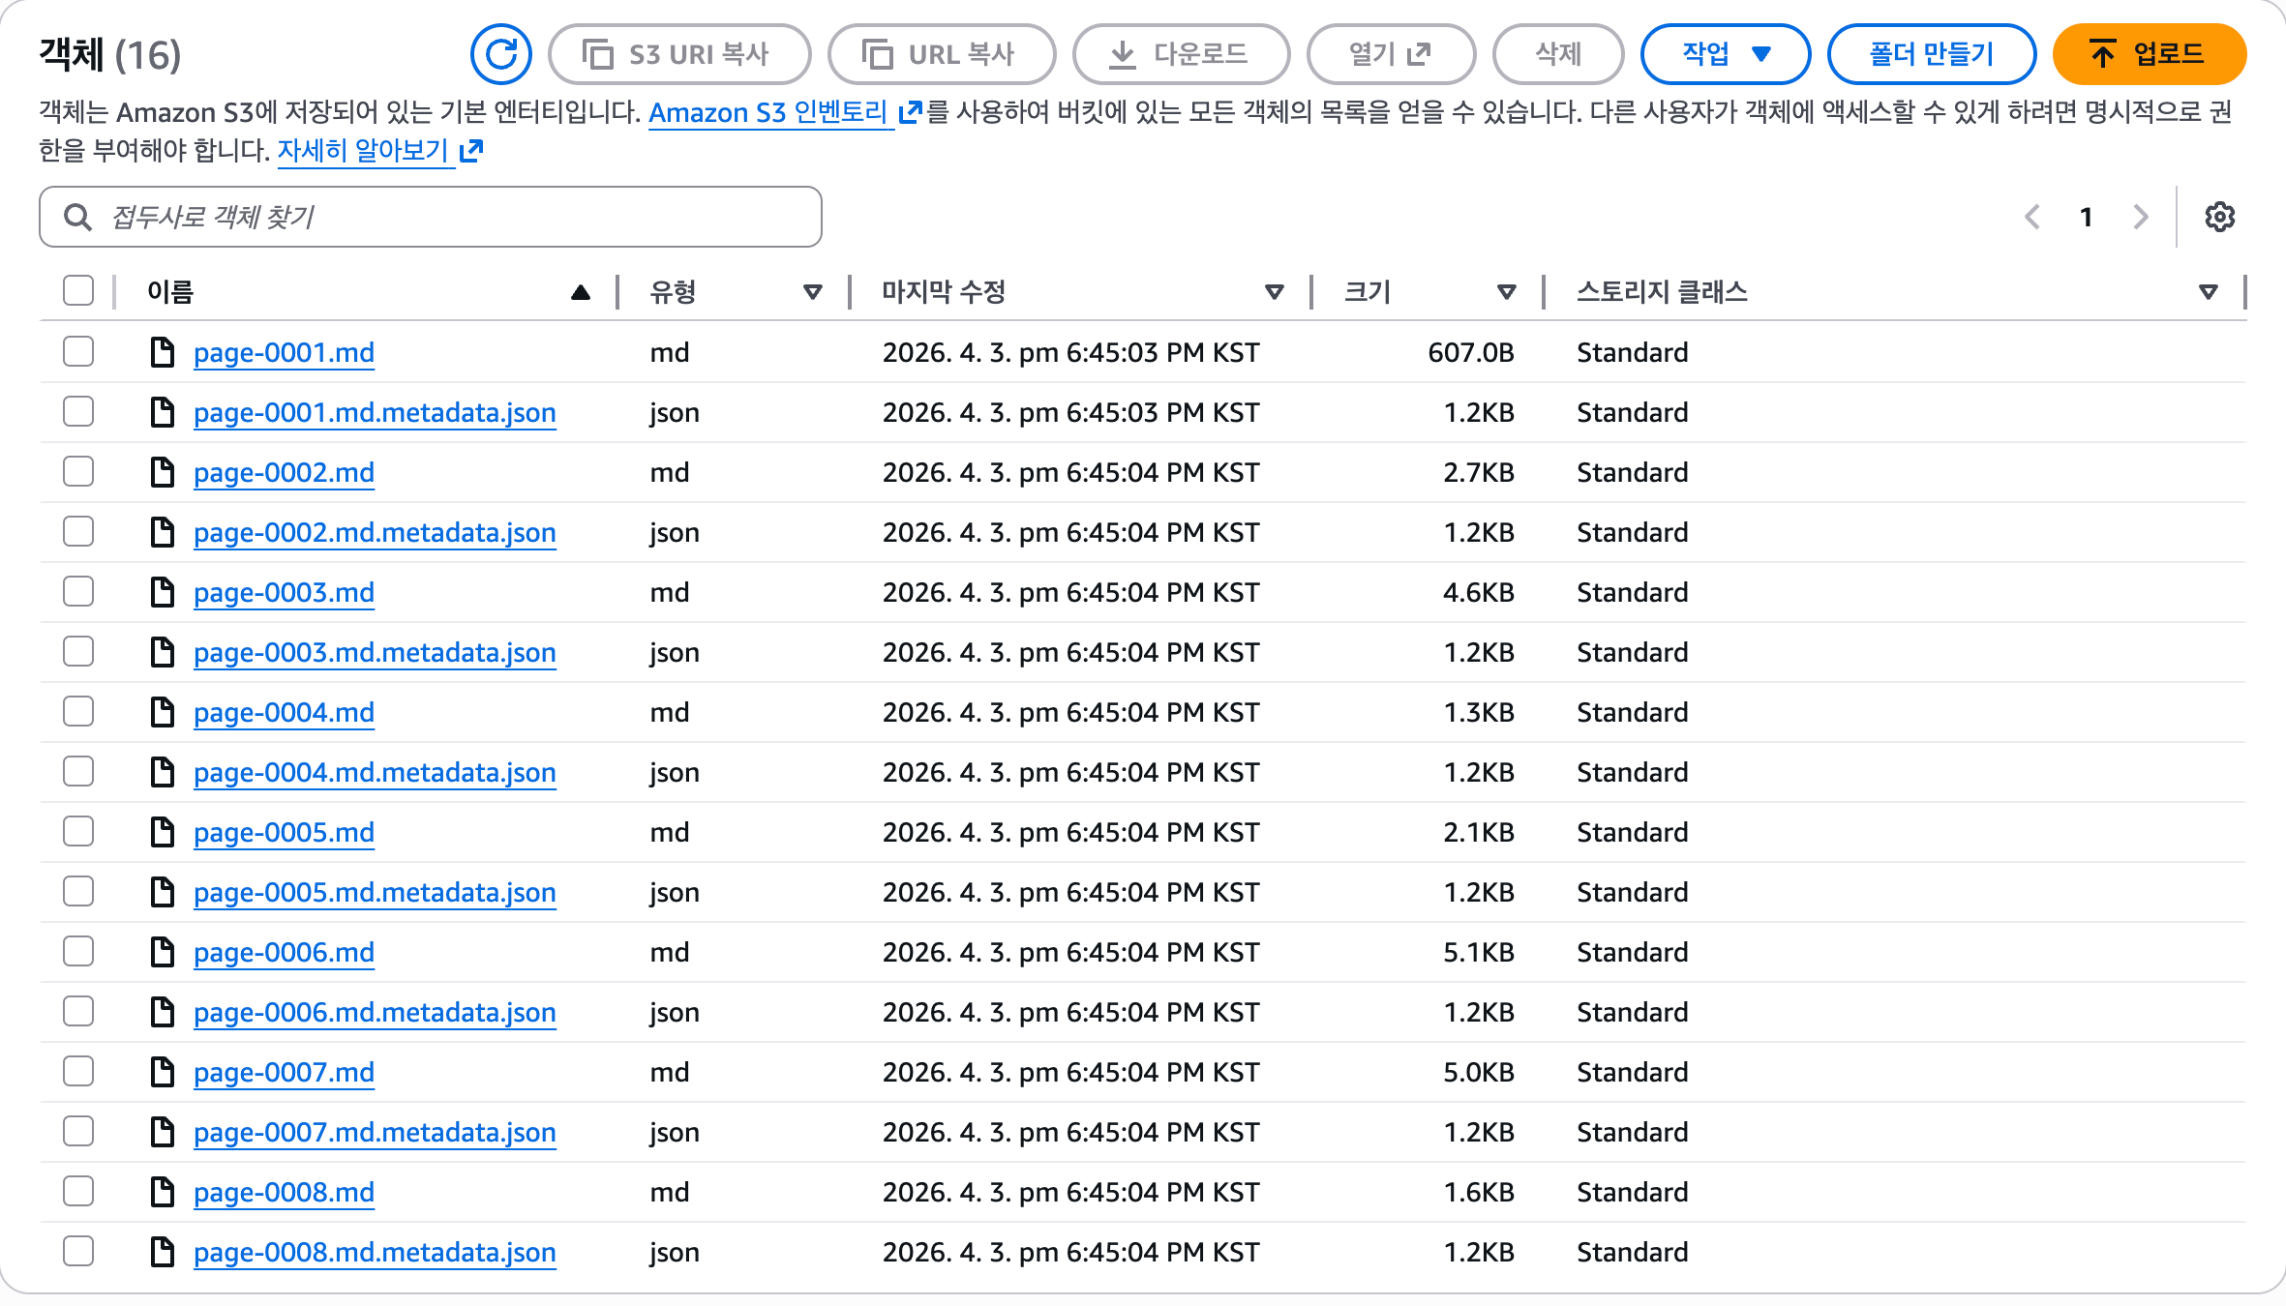
Task: Check the box for page-0003.md
Action: [78, 591]
